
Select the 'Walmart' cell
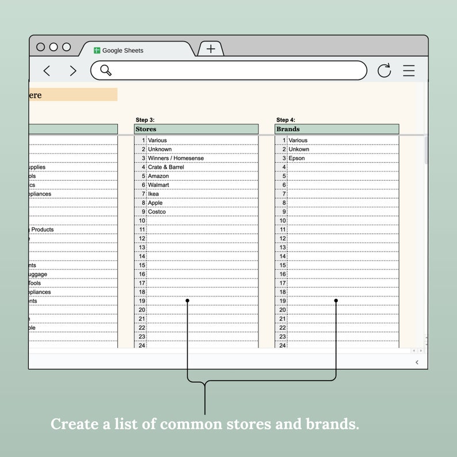coord(202,185)
